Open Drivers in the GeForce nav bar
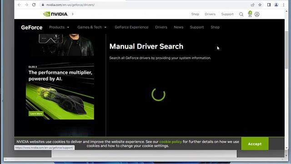The width and height of the screenshot is (291, 164). 161,27
